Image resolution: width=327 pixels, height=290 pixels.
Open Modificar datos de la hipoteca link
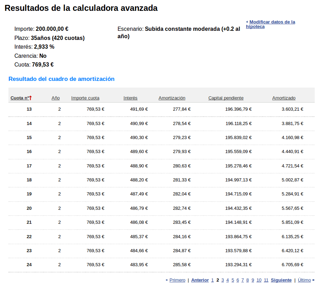coord(271,24)
